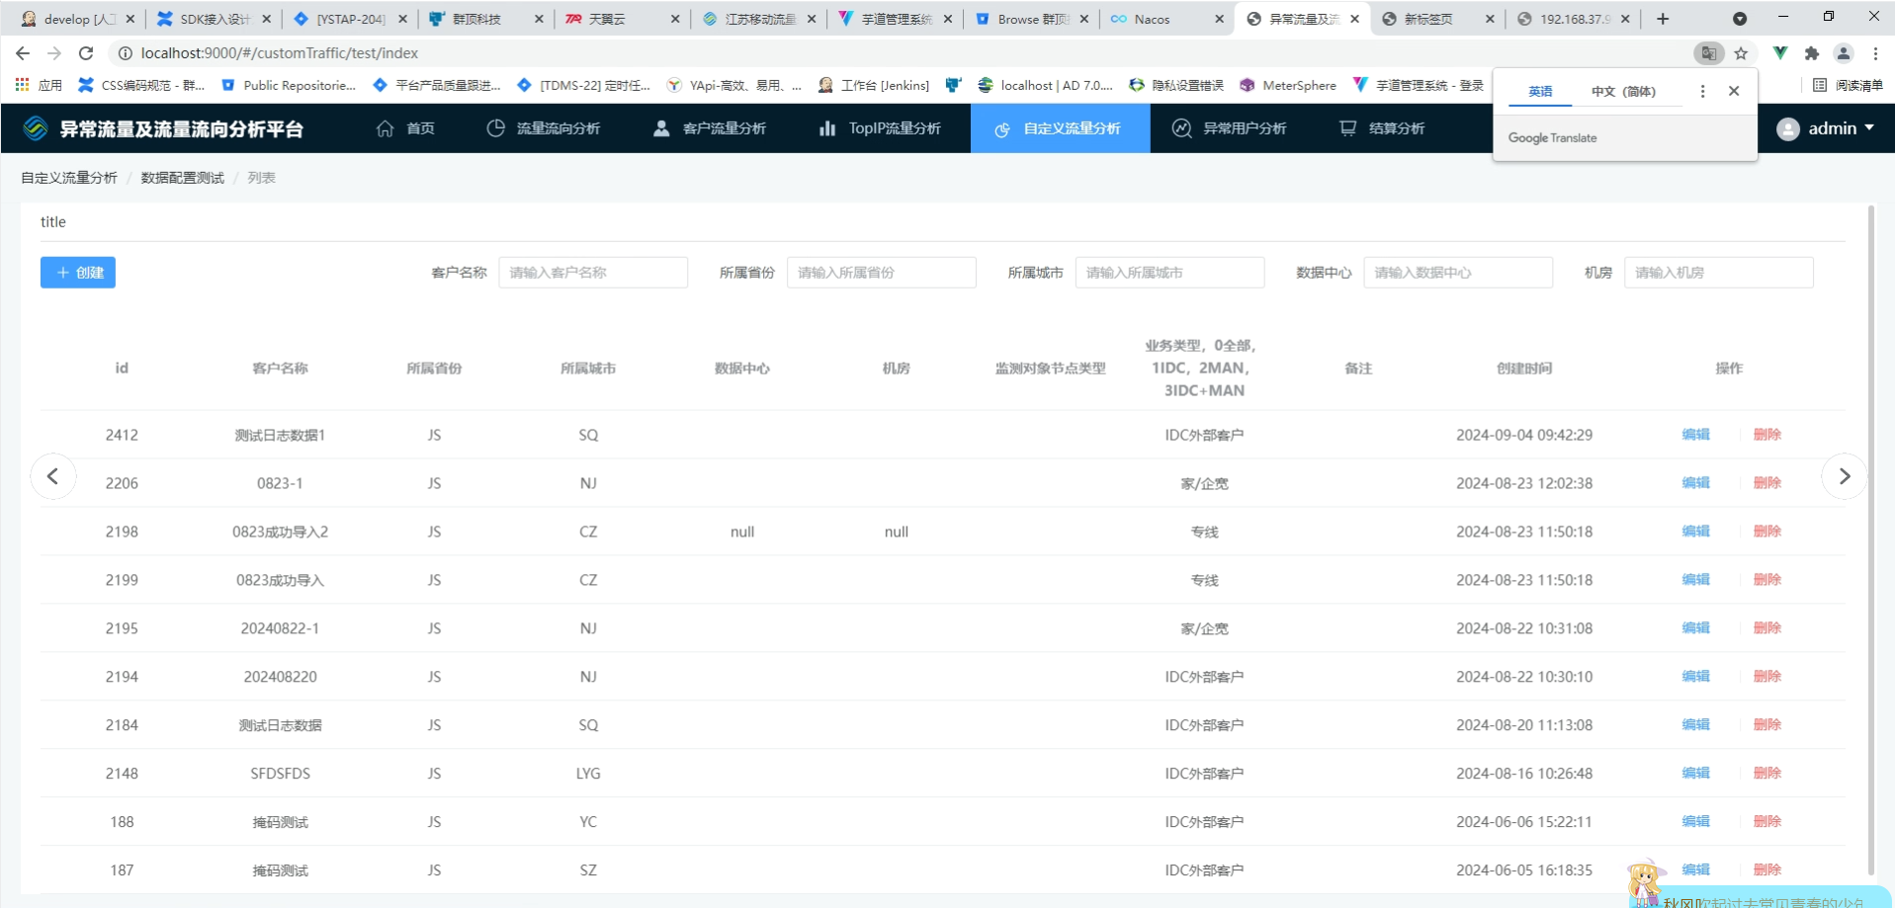Click 删除 for row id 2412
Screen dimensions: 1895x908
click(x=1766, y=435)
